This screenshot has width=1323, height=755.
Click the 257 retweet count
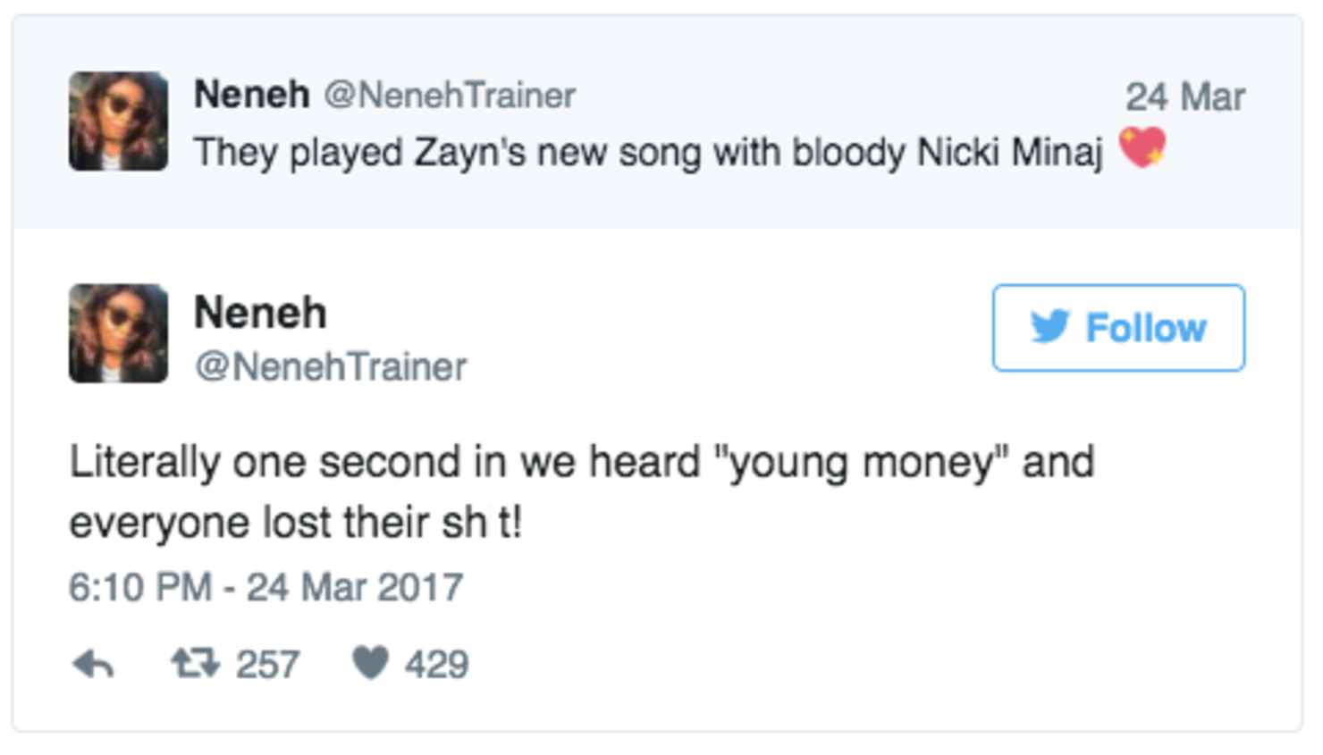pyautogui.click(x=267, y=665)
